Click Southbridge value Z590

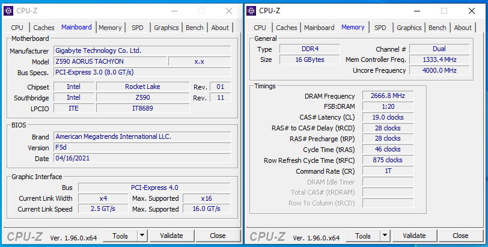tap(143, 97)
